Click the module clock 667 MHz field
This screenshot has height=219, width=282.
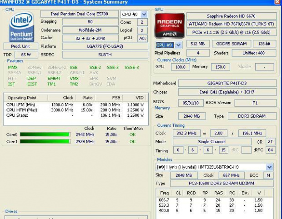(x=231, y=175)
